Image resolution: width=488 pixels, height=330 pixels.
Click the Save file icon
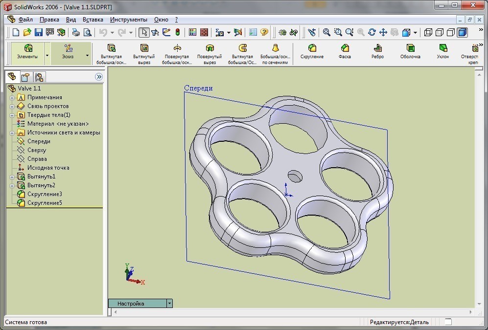[38, 32]
